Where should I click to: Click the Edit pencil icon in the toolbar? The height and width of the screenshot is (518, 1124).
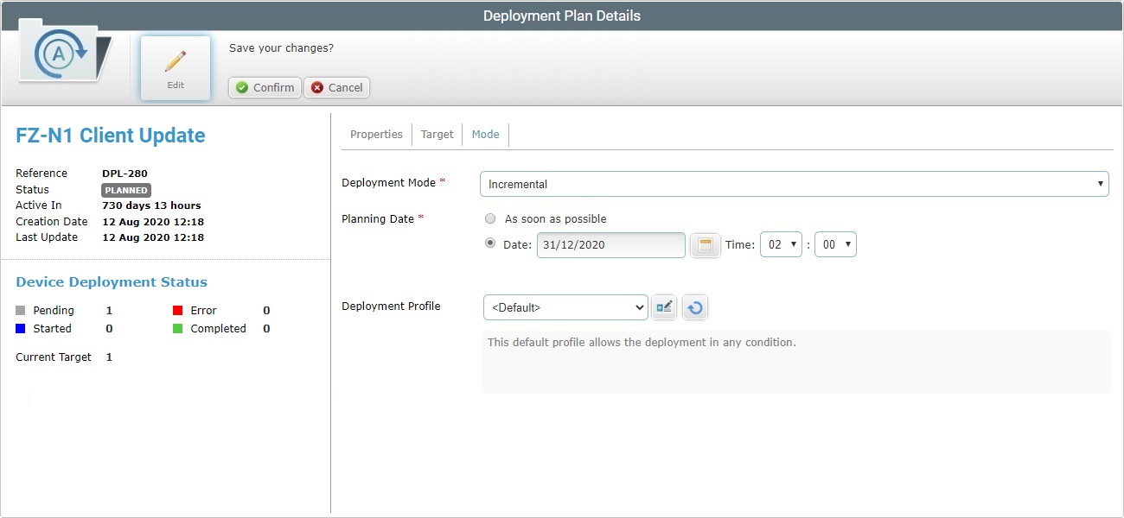pos(175,60)
